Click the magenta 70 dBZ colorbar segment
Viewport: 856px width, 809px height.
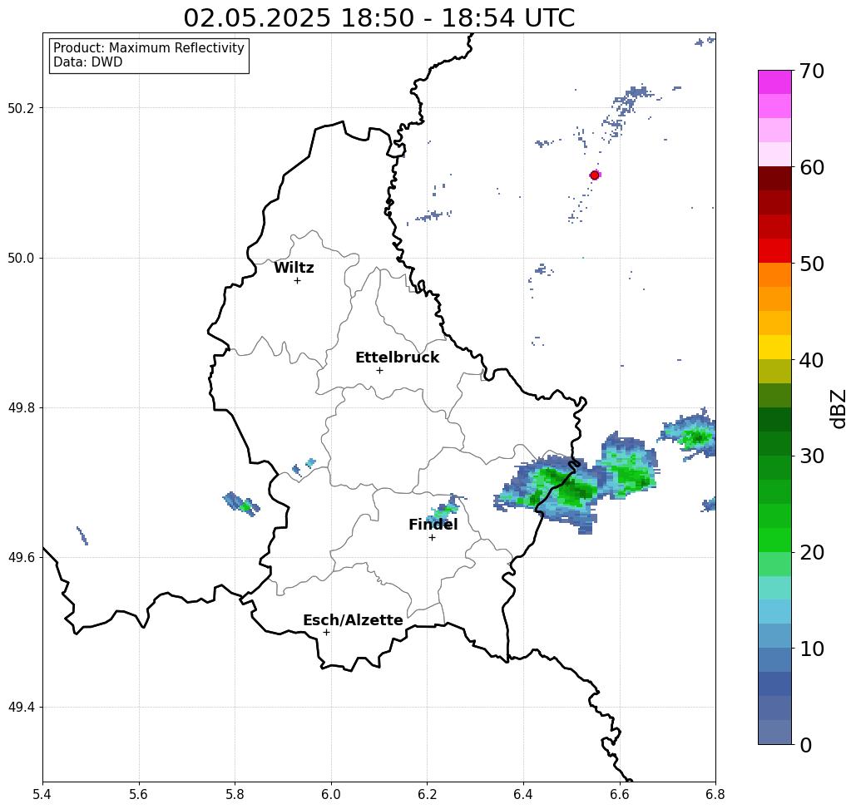[774, 82]
